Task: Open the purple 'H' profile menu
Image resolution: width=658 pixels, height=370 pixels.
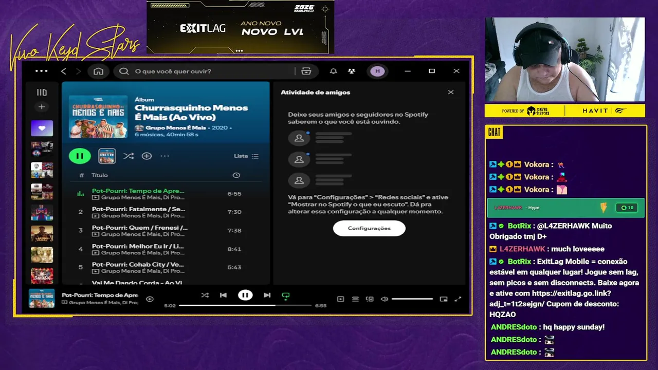Action: coord(378,71)
